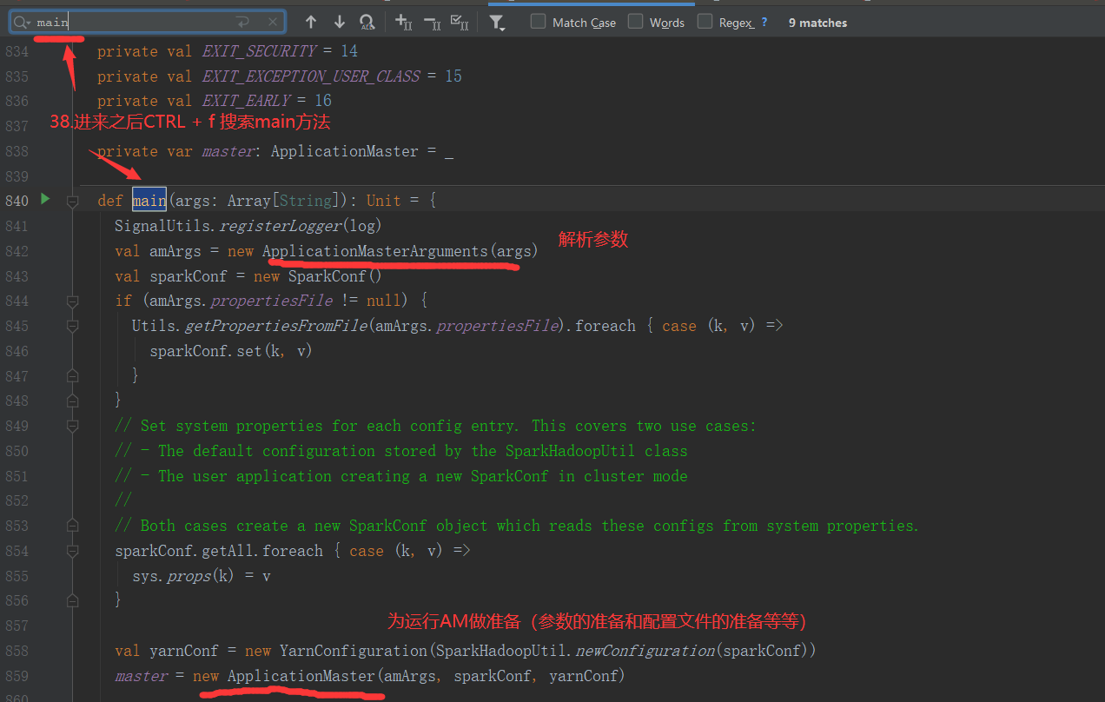The image size is (1105, 702).
Task: Select all occurrences icon in find bar
Action: click(460, 22)
